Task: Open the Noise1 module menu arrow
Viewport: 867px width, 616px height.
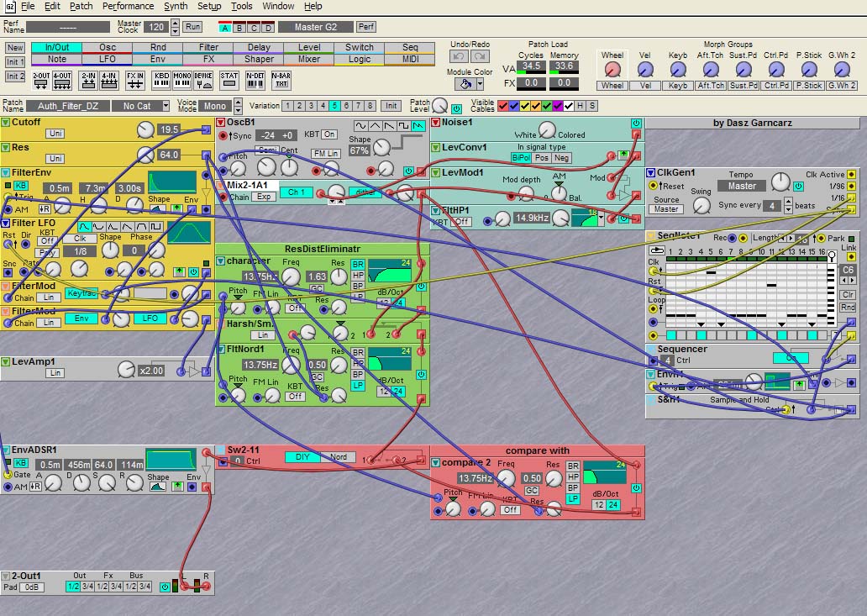Action: click(435, 122)
